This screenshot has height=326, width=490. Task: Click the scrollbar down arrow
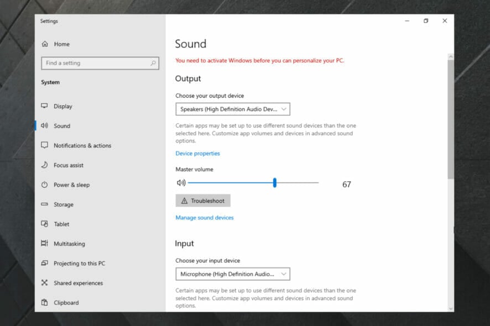click(450, 308)
